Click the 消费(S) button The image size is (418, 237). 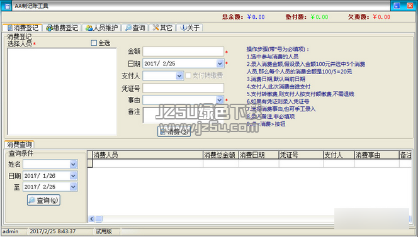click(174, 131)
